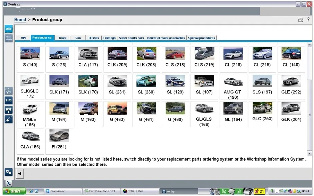This screenshot has height=196, width=314.
Task: Choose the GLA (156) model
Action: click(30, 142)
